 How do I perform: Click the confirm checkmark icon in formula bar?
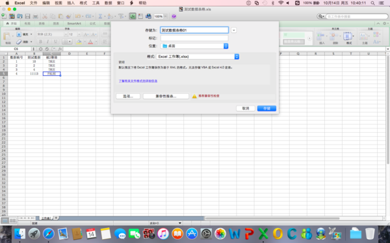click(47, 49)
